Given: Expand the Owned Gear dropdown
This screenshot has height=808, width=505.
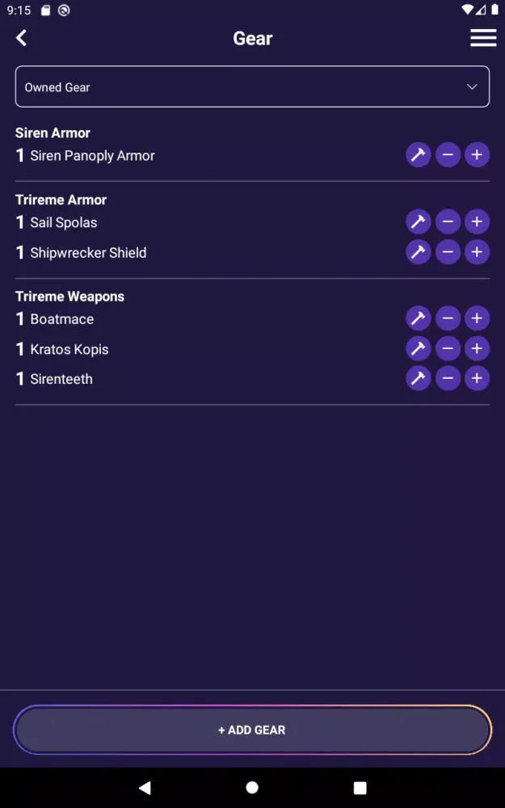Looking at the screenshot, I should [x=252, y=86].
